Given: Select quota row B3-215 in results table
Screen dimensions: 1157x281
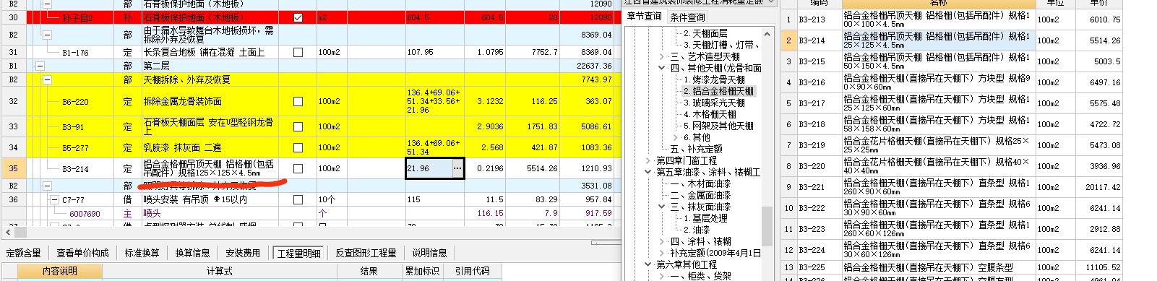Looking at the screenshot, I should [x=952, y=61].
